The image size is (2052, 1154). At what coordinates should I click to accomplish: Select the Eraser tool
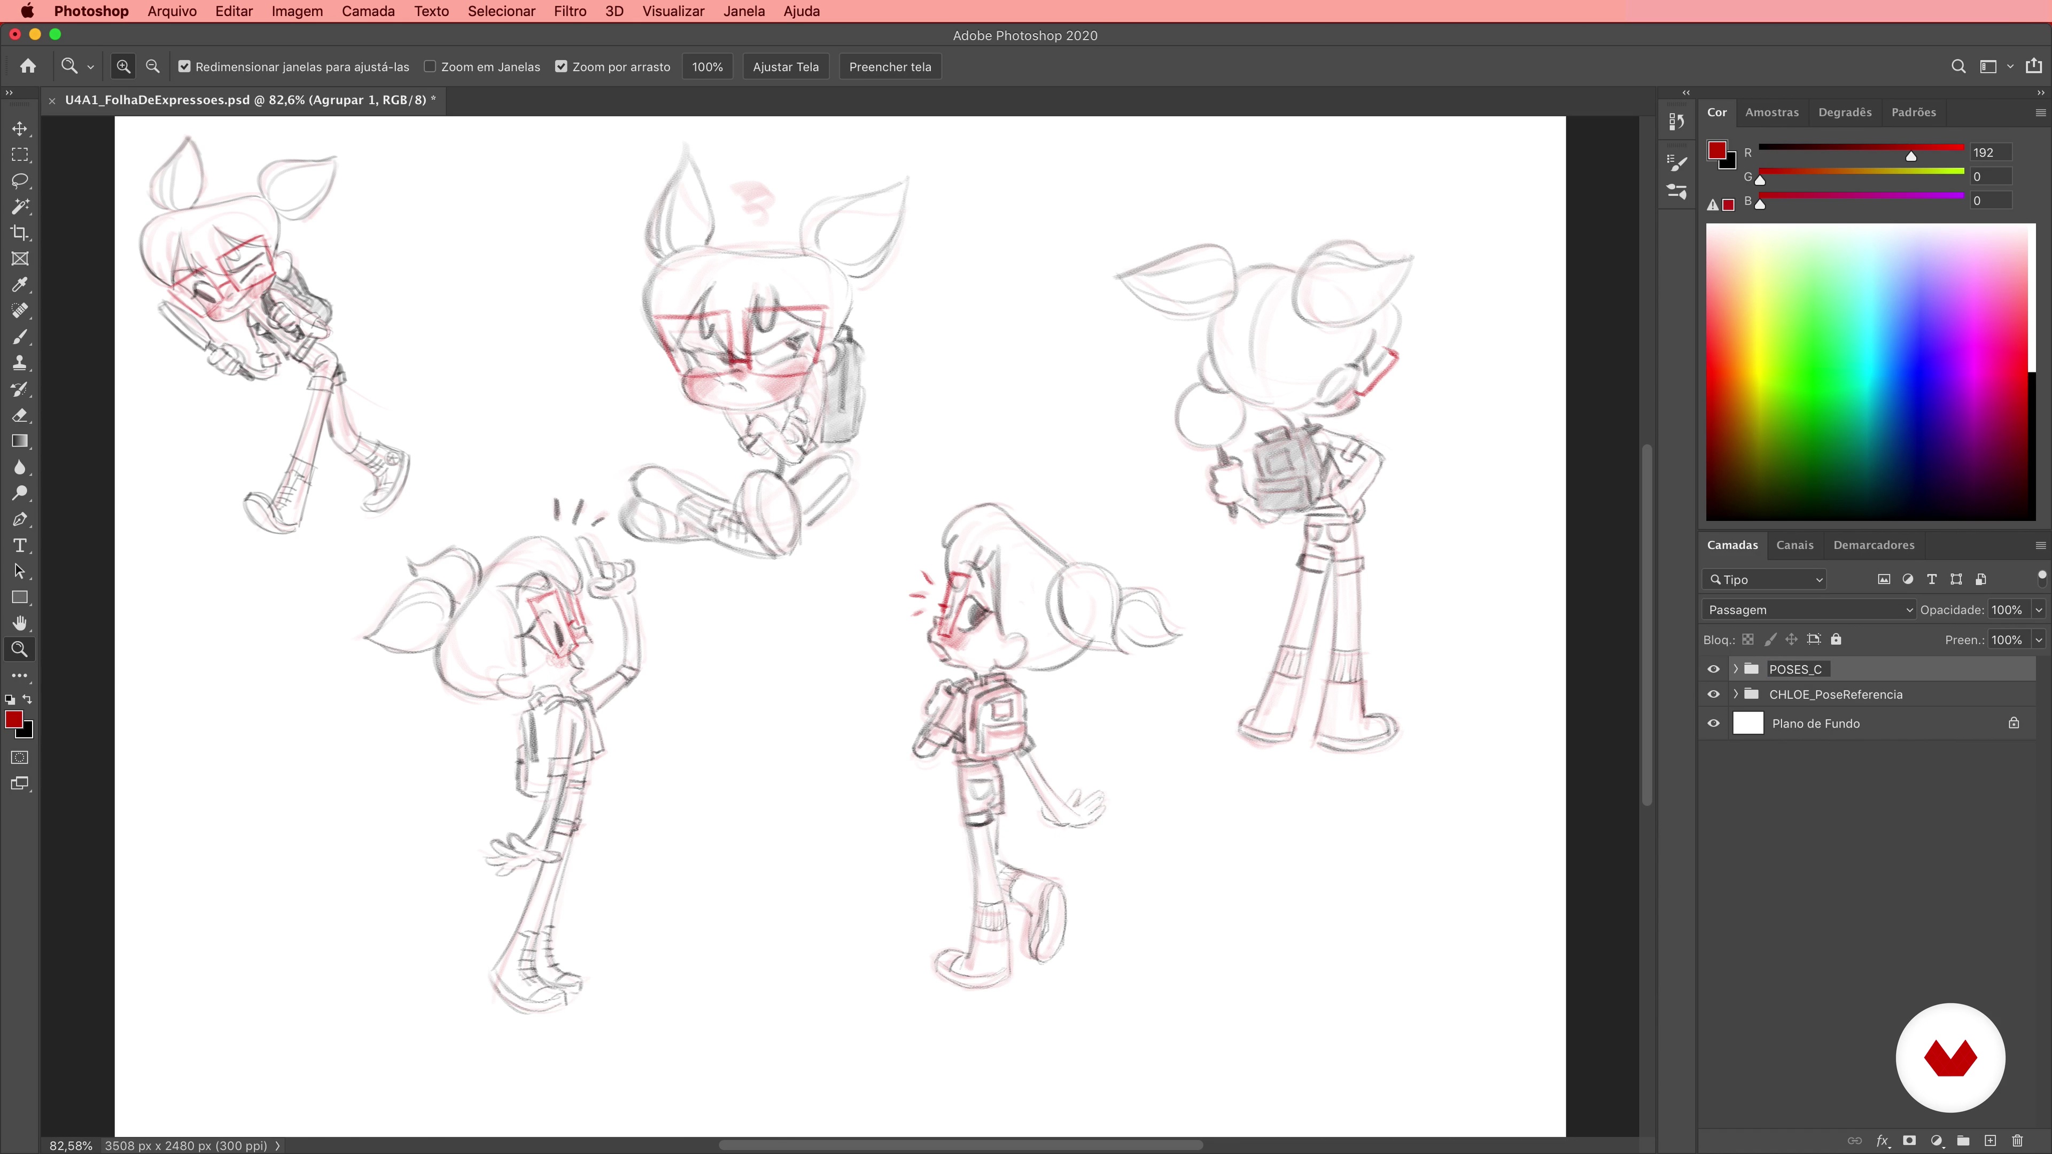click(20, 415)
